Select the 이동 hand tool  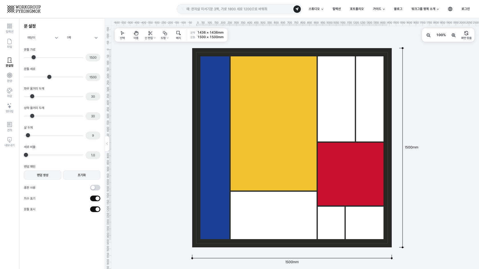tap(136, 35)
